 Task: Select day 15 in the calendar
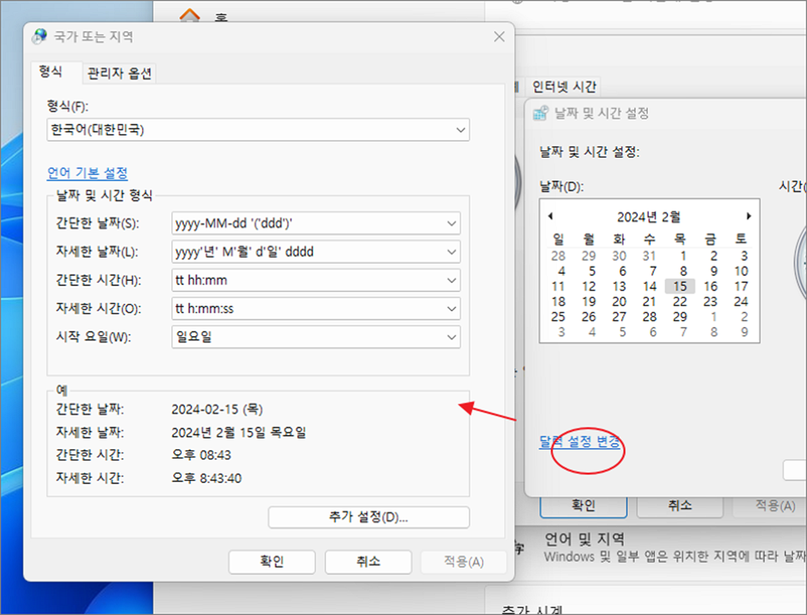[679, 286]
